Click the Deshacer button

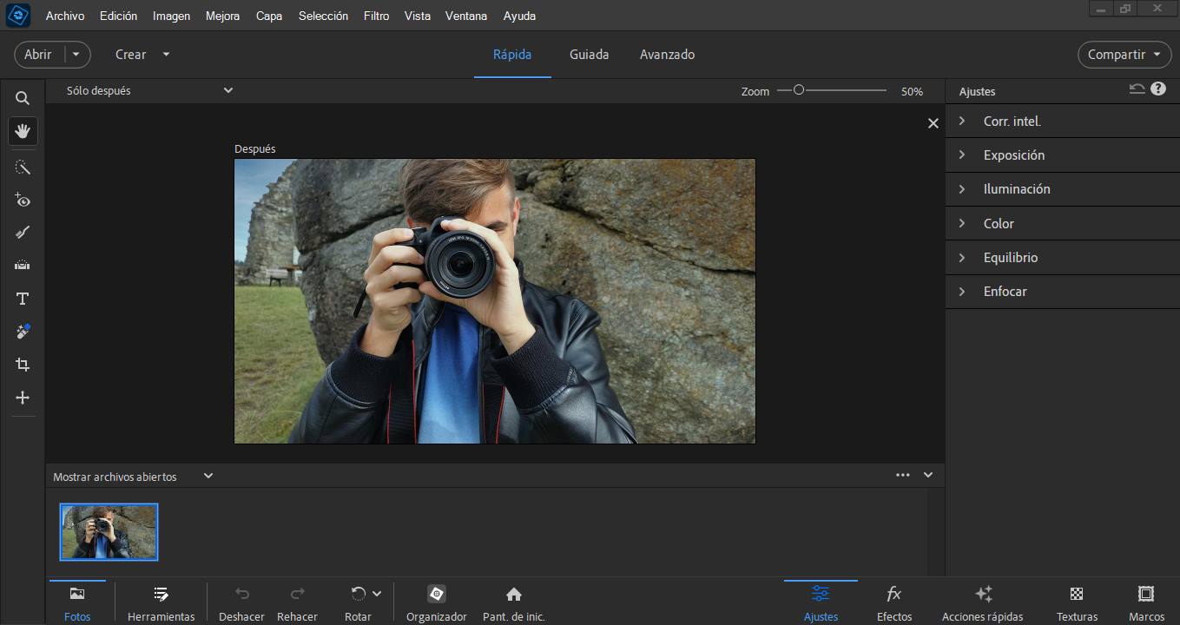point(241,602)
